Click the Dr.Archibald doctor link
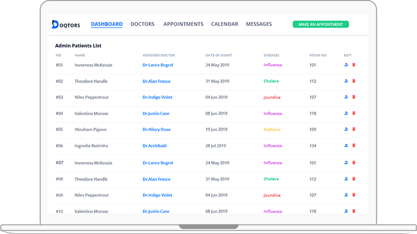This screenshot has width=417, height=234. [154, 145]
